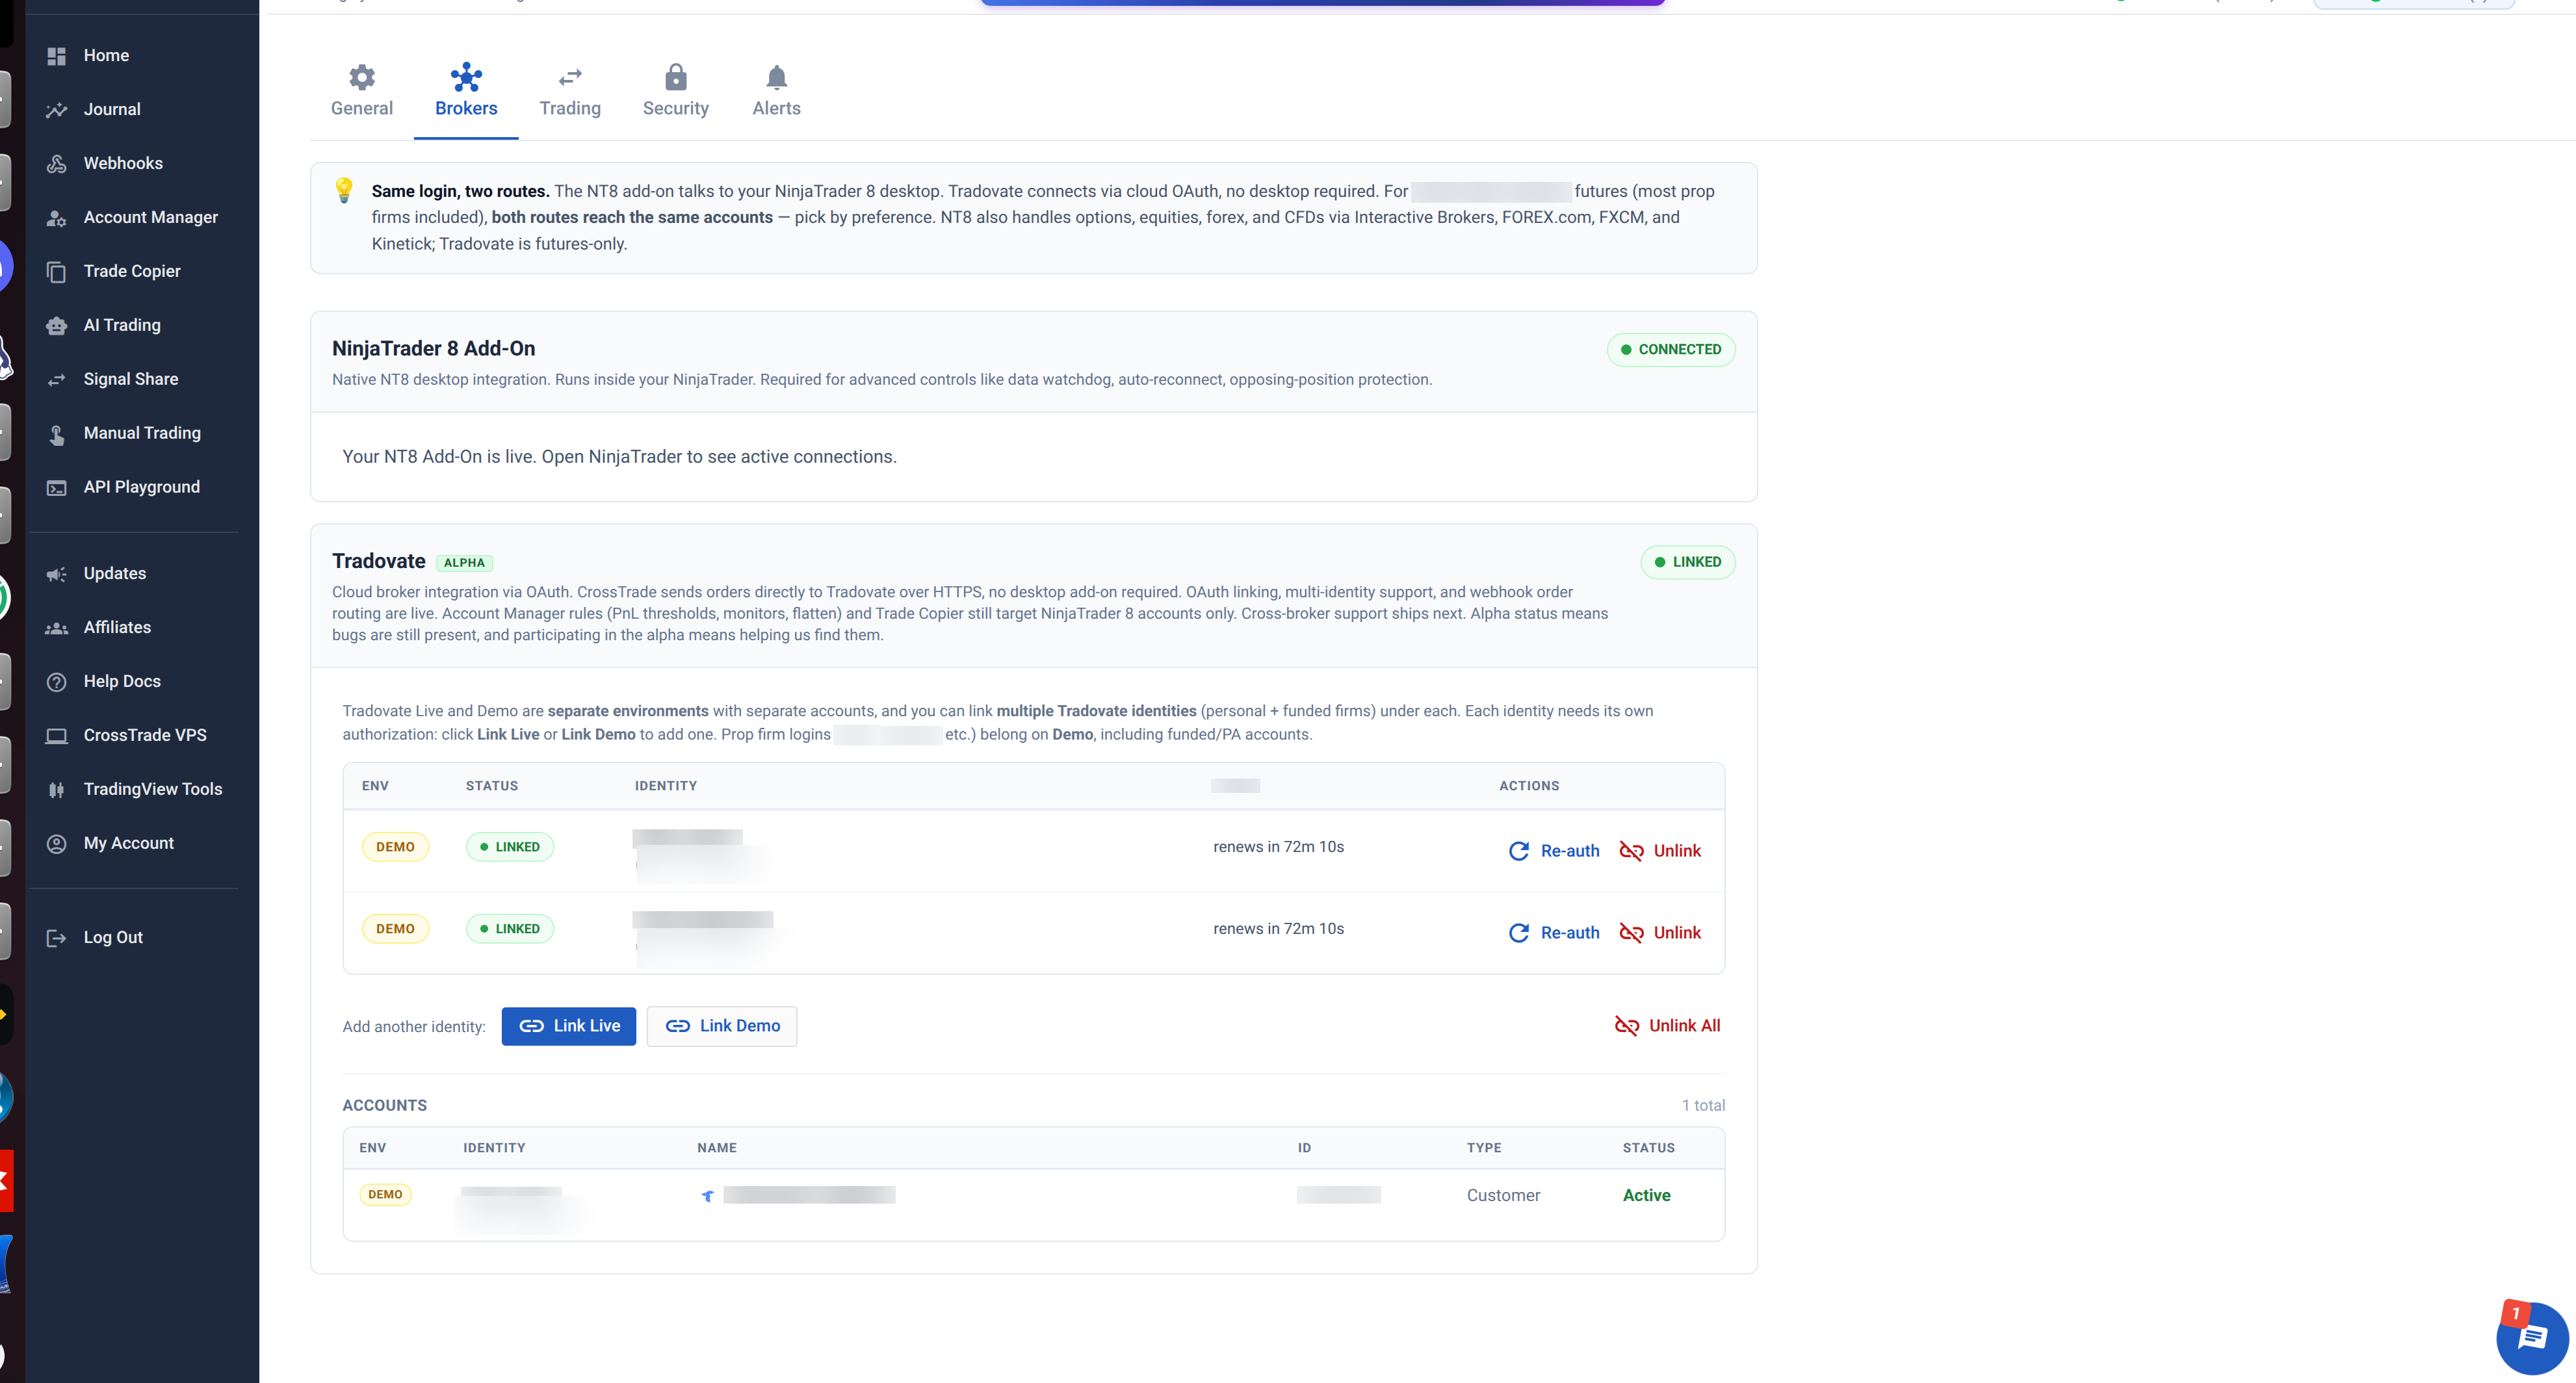This screenshot has height=1383, width=2576.
Task: Open TradingView Tools candlestick icon
Action: tap(57, 790)
